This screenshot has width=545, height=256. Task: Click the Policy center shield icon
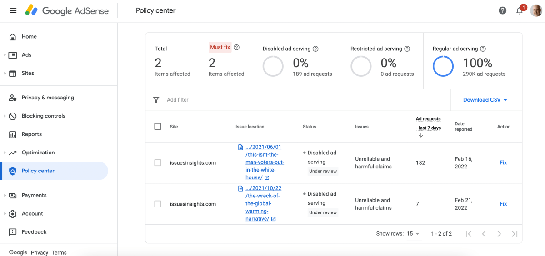[13, 171]
